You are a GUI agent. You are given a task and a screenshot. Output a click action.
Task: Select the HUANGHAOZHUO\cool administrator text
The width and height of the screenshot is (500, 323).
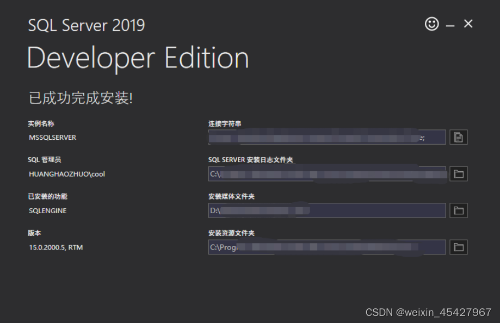[x=67, y=174]
